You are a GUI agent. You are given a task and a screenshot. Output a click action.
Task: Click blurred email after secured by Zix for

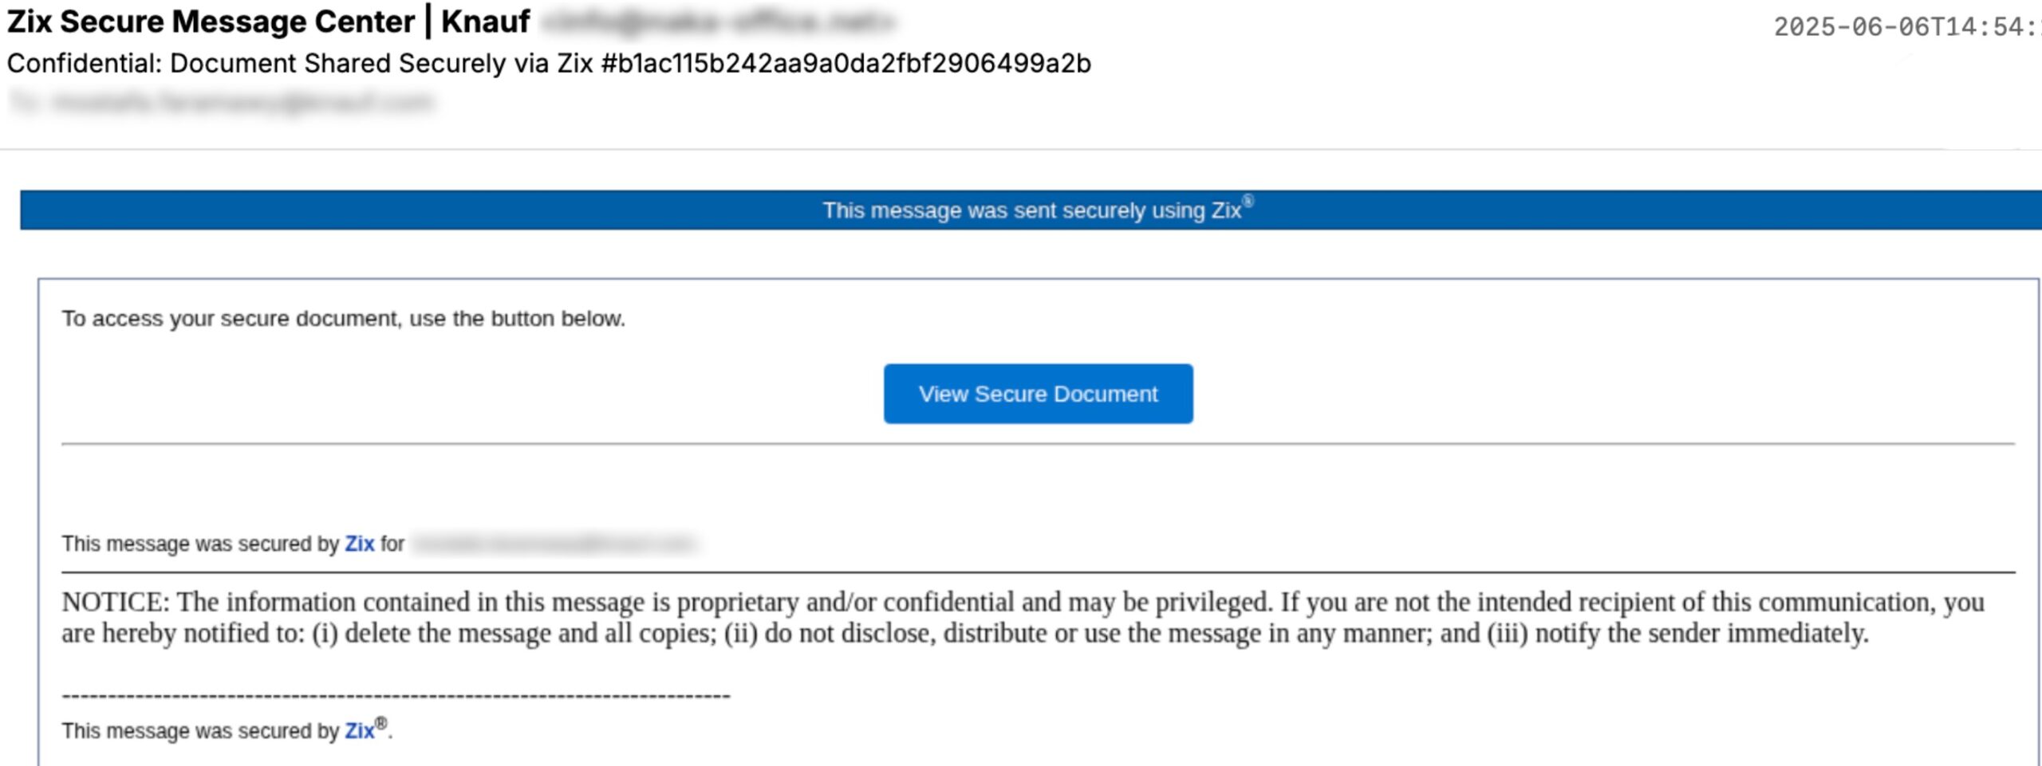click(x=554, y=544)
